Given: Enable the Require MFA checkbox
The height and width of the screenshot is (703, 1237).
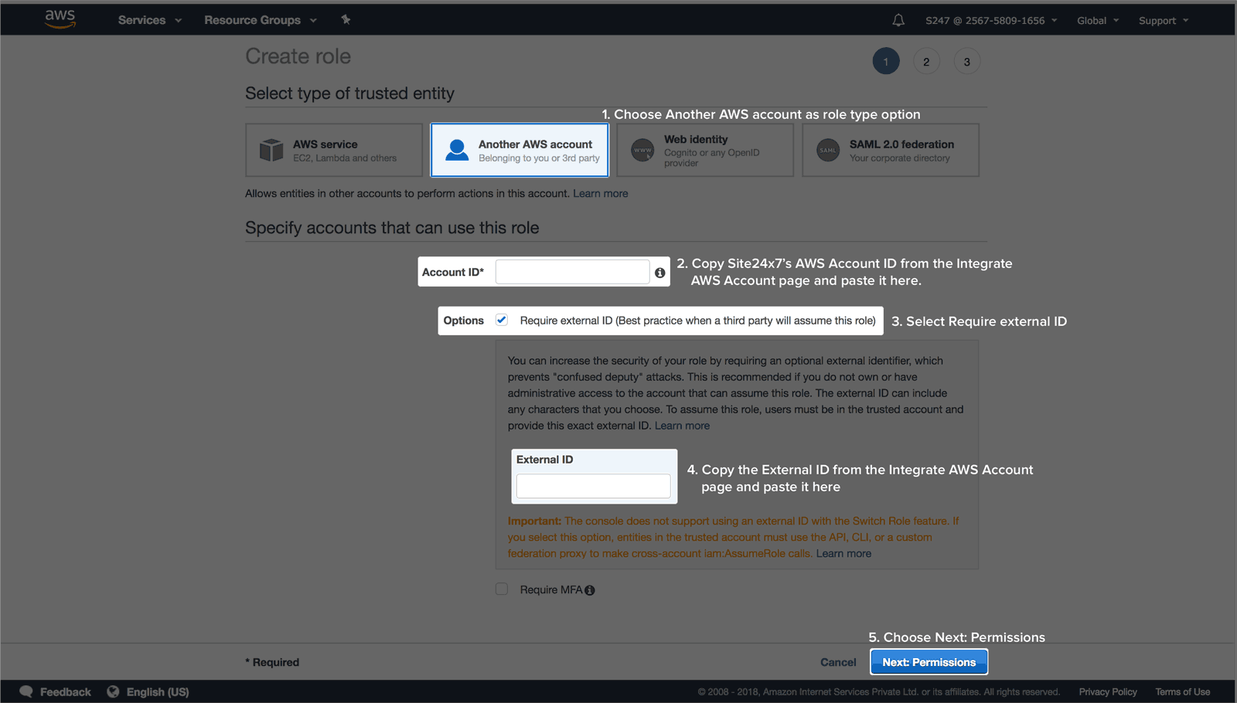Looking at the screenshot, I should point(501,589).
